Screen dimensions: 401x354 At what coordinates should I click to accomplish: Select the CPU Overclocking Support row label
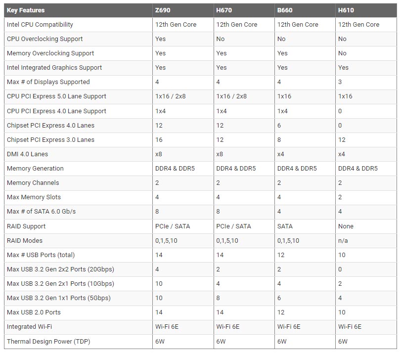45,39
